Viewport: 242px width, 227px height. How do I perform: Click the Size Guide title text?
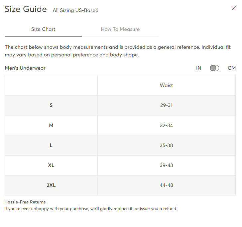tap(26, 9)
